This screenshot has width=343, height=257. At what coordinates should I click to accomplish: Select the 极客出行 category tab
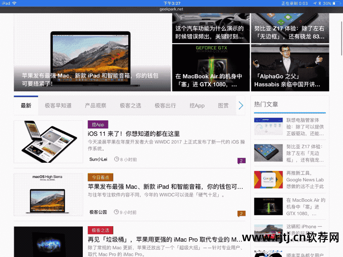(165, 105)
